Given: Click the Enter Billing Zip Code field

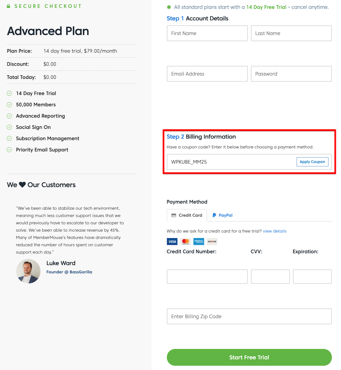Looking at the screenshot, I should pyautogui.click(x=249, y=317).
